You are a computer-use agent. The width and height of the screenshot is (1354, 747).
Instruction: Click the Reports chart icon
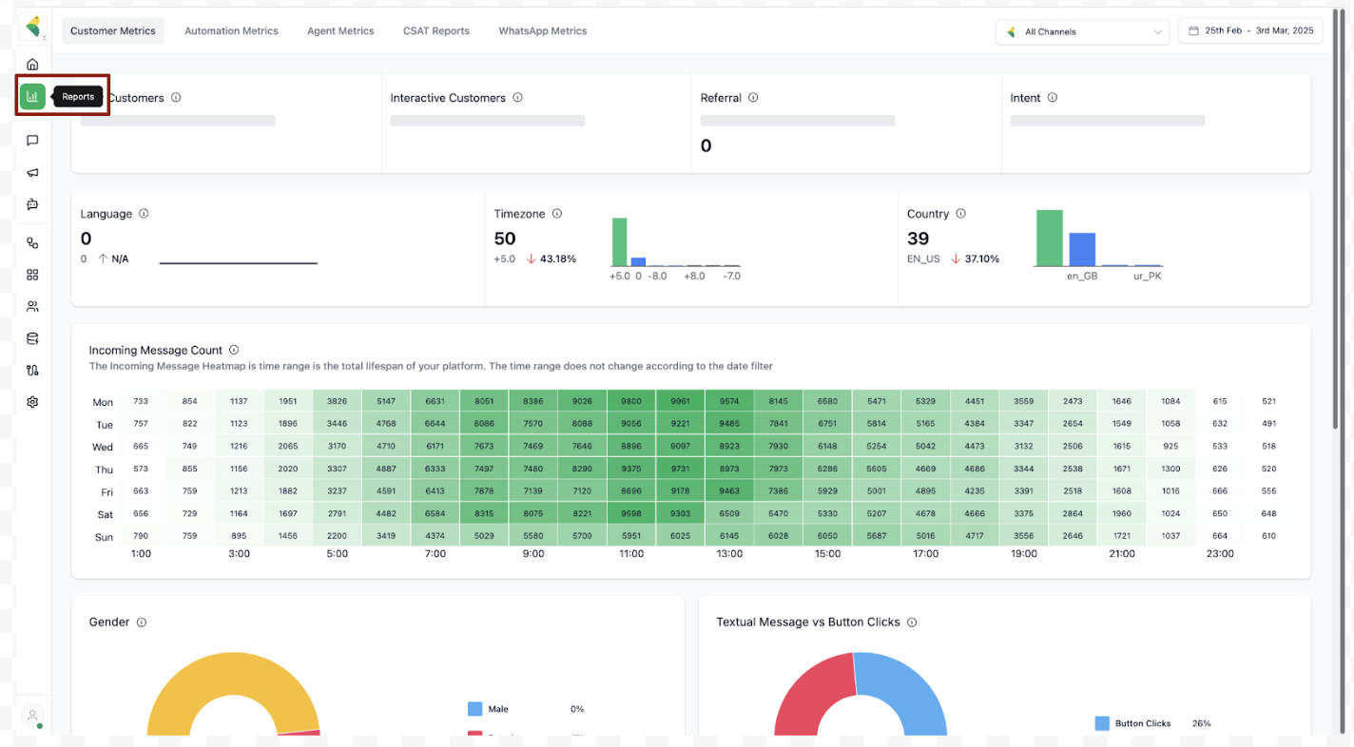(32, 96)
